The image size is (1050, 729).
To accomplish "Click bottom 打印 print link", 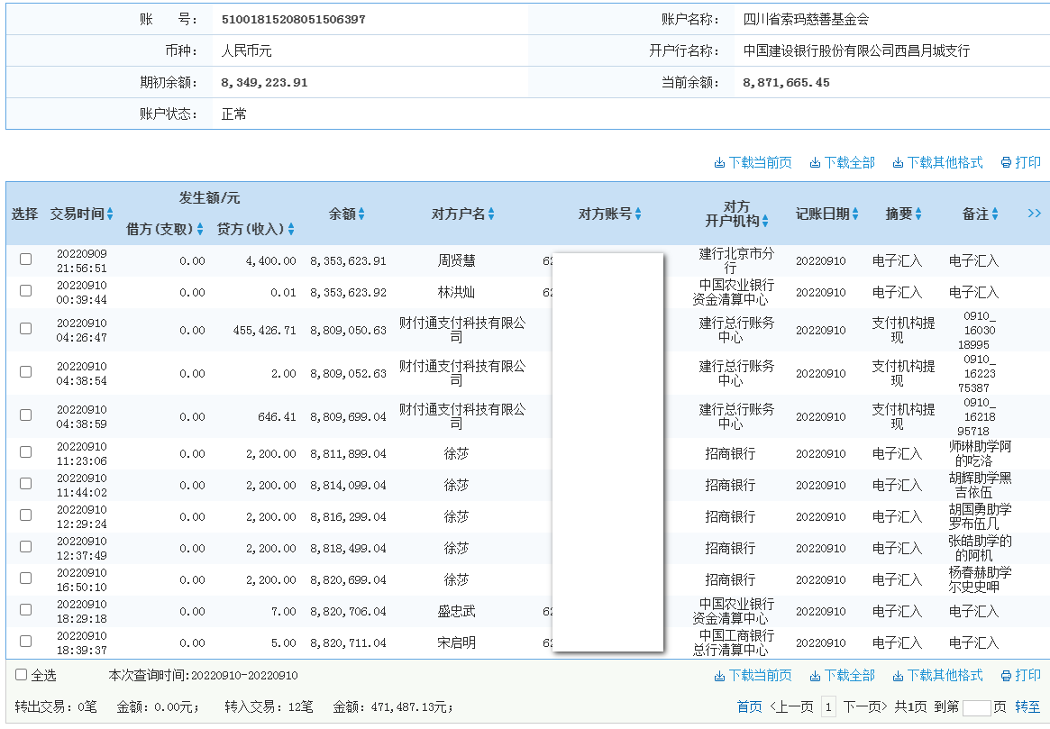I will click(1020, 676).
